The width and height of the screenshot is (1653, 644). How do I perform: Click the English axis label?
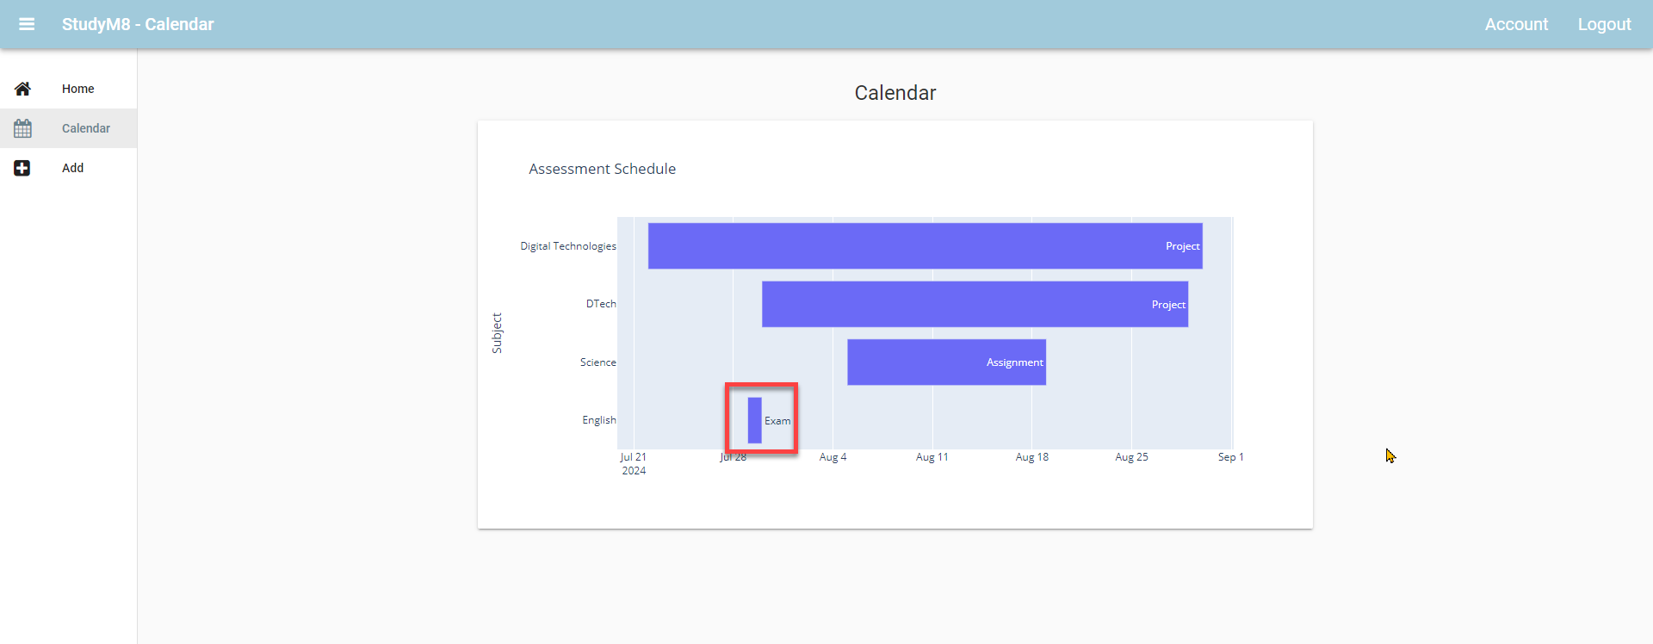(x=599, y=420)
